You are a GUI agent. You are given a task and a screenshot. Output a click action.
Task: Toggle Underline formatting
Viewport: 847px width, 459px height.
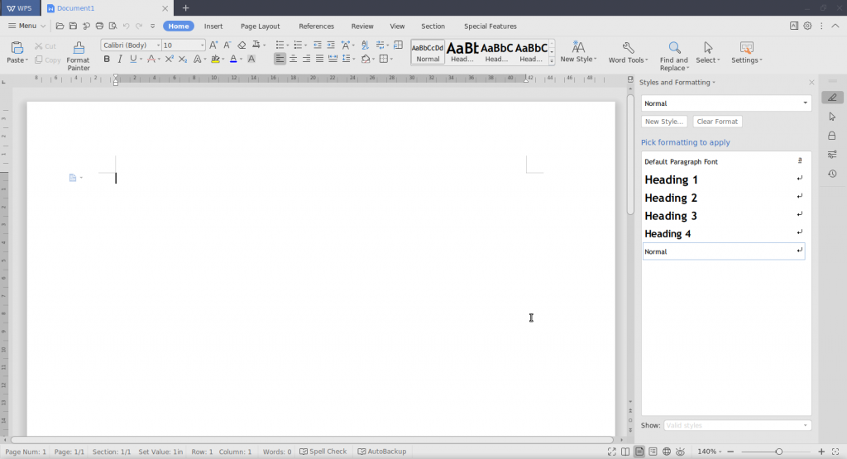click(133, 59)
